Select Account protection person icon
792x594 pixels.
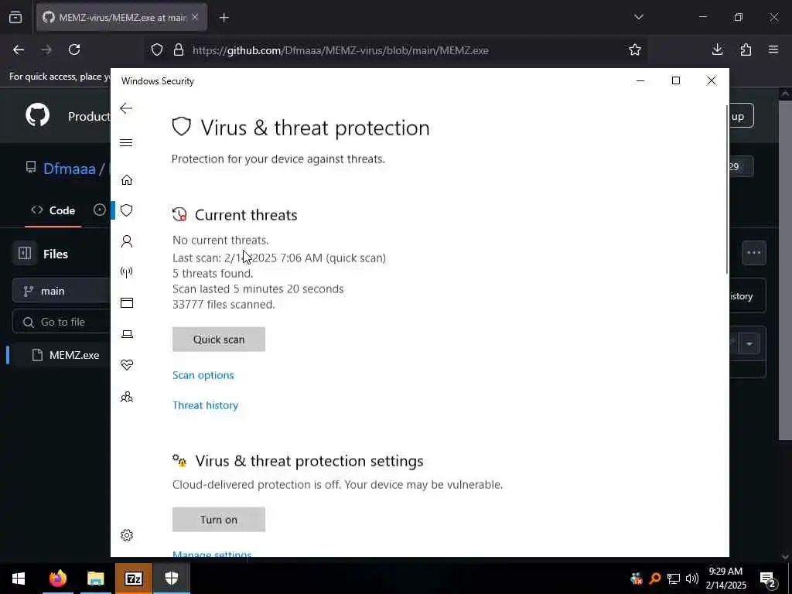[x=127, y=241]
